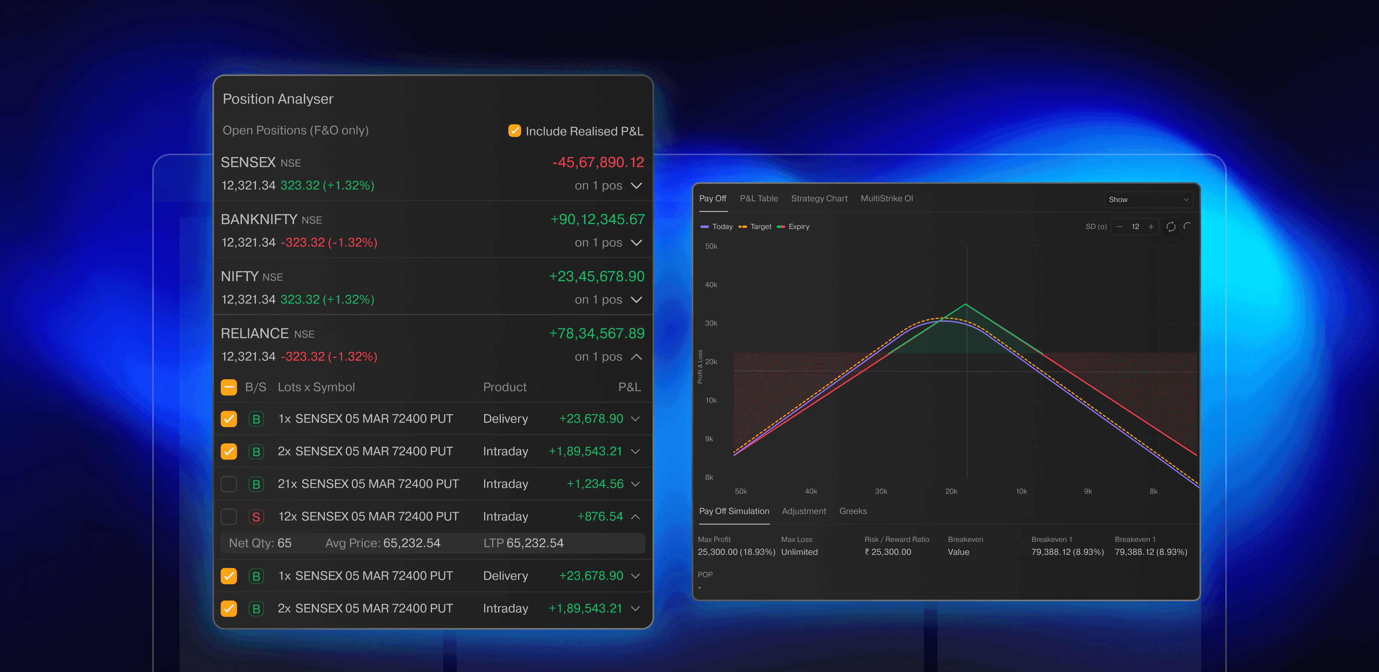Viewport: 1379px width, 672px height.
Task: Click the Position Analyser title
Action: [278, 99]
